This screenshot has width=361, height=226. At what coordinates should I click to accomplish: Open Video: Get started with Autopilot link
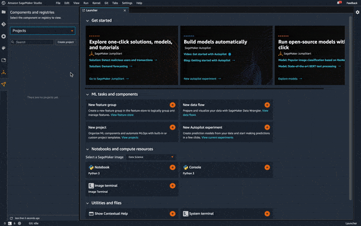pos(207,54)
